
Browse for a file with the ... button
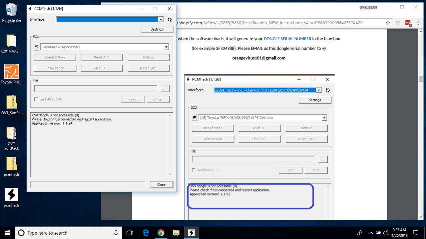pyautogui.click(x=165, y=88)
